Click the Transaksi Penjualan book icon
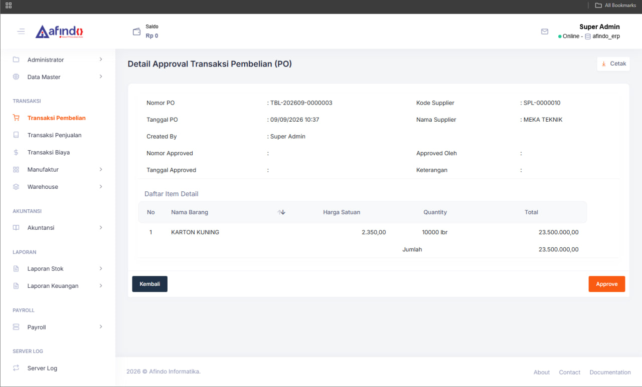The width and height of the screenshot is (642, 387). point(16,135)
